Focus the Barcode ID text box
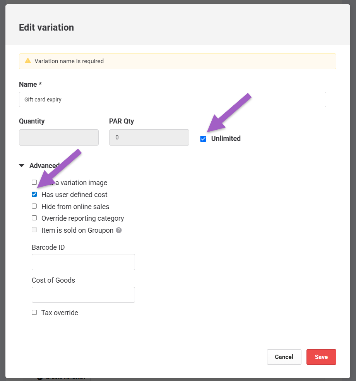The height and width of the screenshot is (381, 356). pyautogui.click(x=83, y=262)
